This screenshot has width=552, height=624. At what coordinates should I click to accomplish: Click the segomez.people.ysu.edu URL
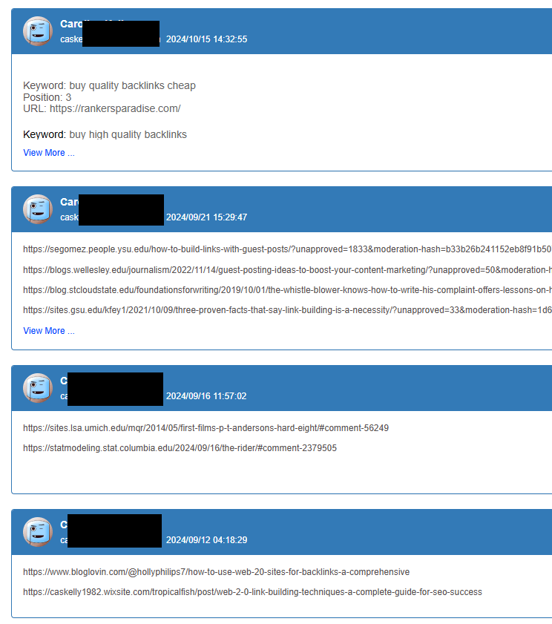(x=287, y=249)
